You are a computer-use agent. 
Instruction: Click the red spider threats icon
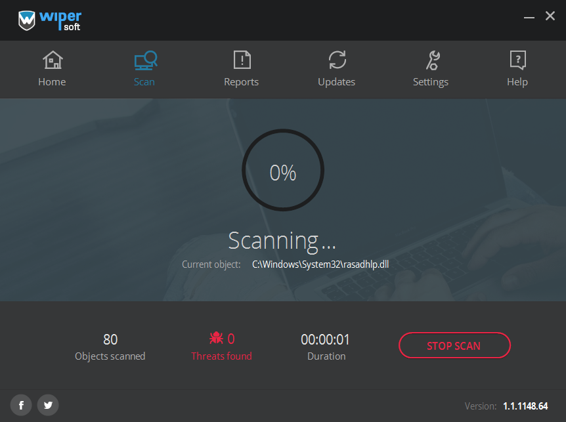pyautogui.click(x=215, y=339)
